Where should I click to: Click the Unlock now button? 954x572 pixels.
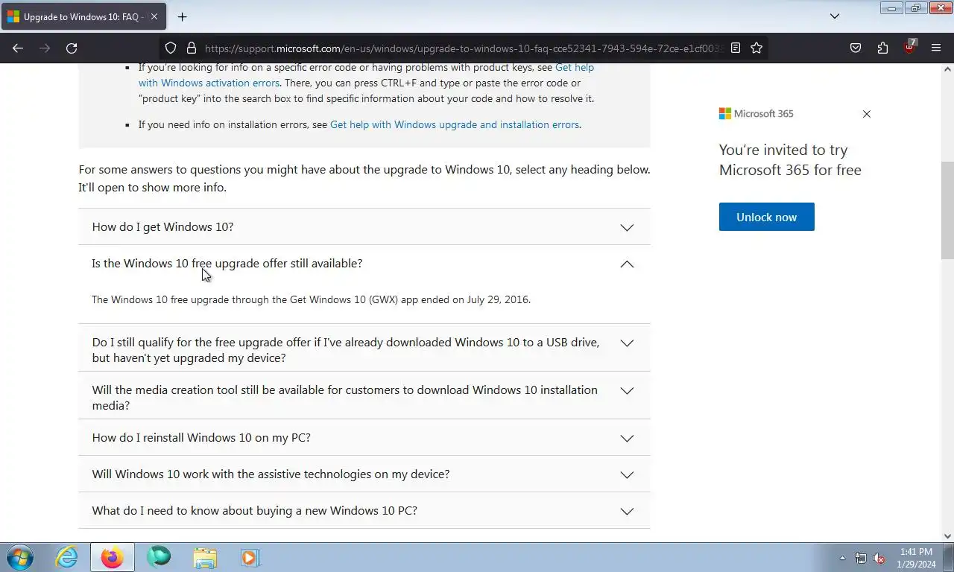coord(766,217)
